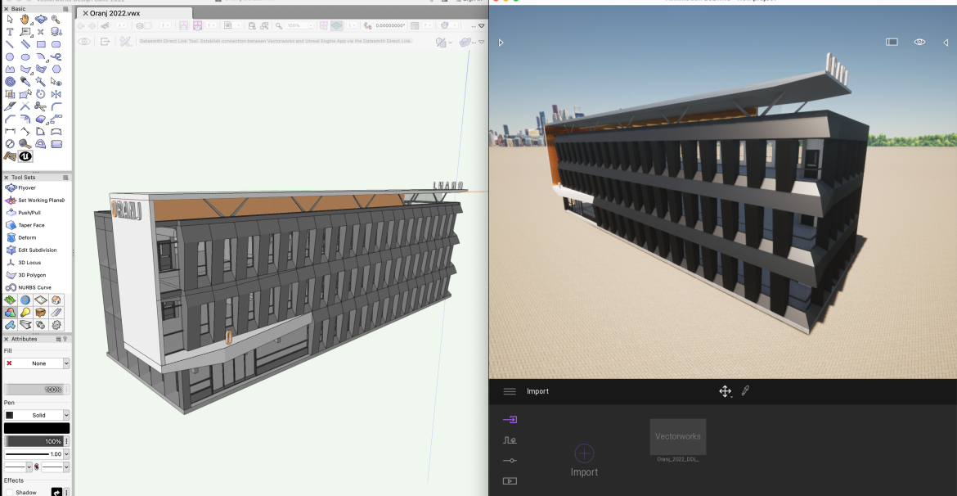Screen dimensions: 957x496
Task: Select the Text tool
Action: click(x=10, y=32)
